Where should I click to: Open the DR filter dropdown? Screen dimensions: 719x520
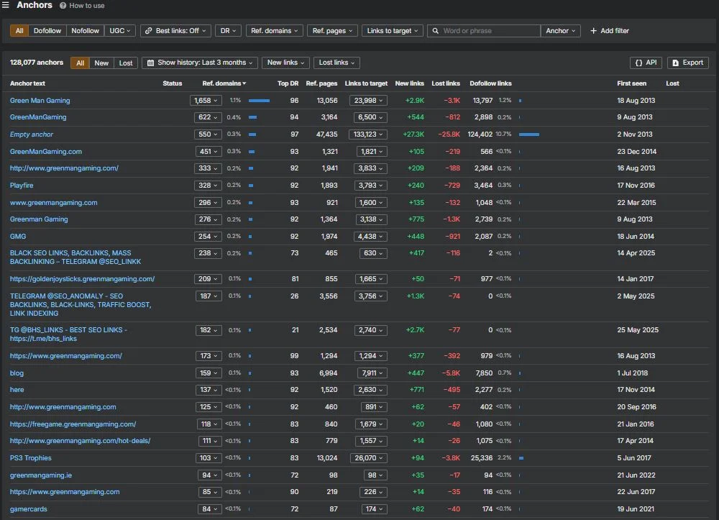228,31
